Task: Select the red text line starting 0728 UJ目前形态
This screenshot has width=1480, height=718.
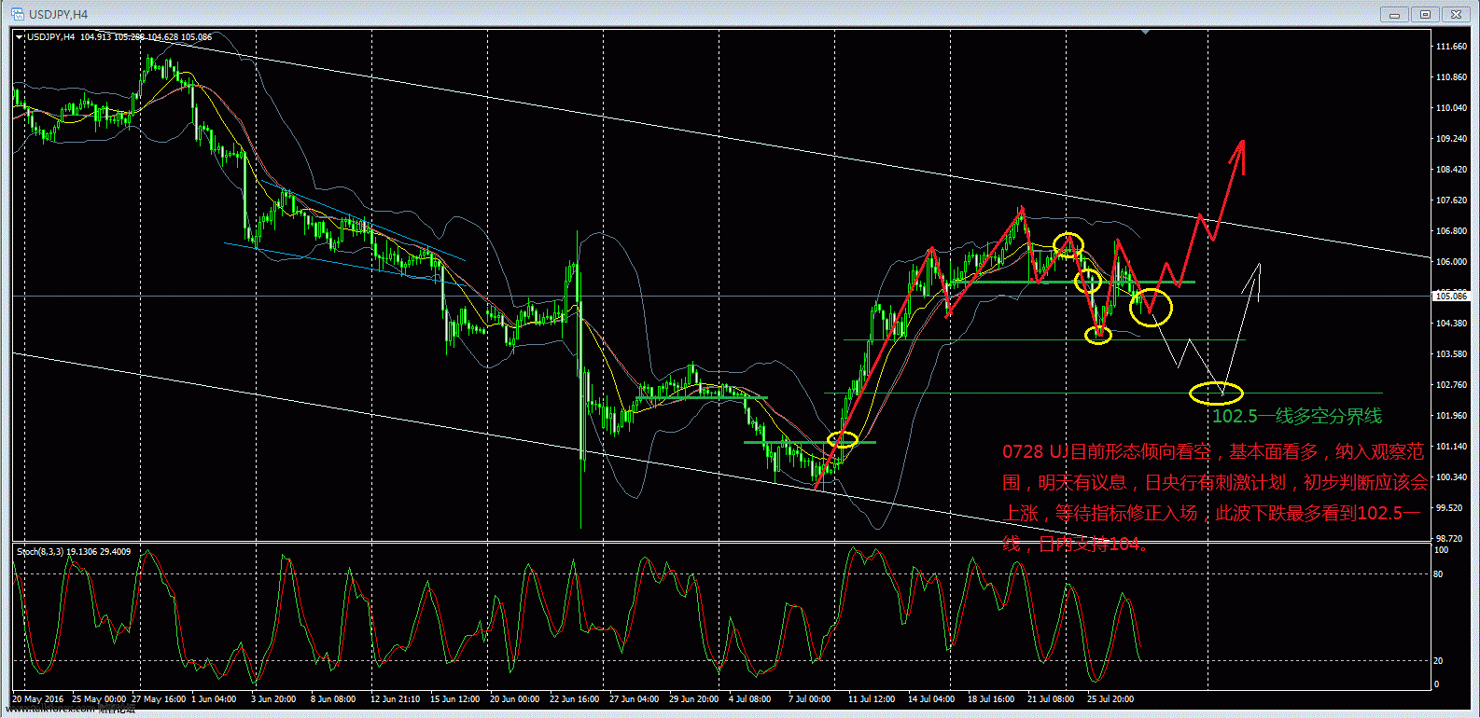Action: pyautogui.click(x=1213, y=452)
